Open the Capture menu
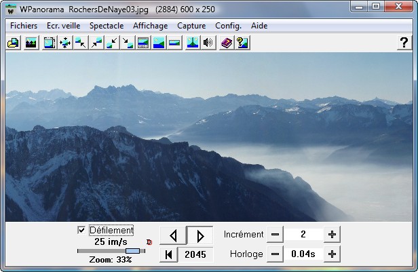The image size is (418, 272). click(191, 26)
